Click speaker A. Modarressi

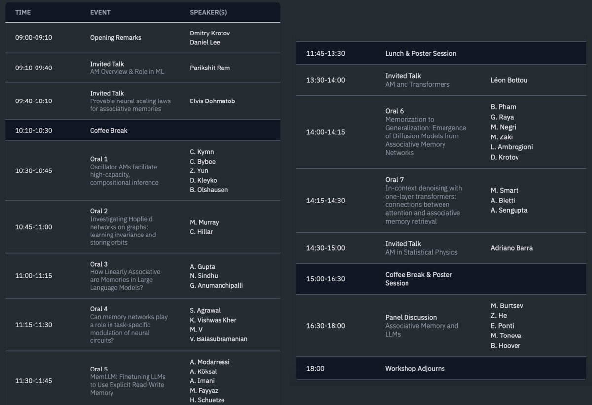pos(210,362)
